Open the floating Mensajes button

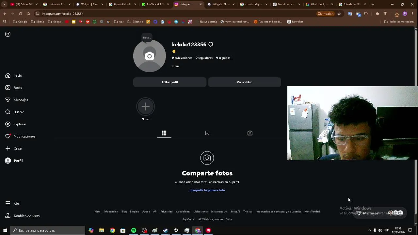click(379, 213)
